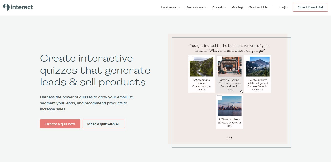
Task: Tick the checkbox on the Iceland camping card
Action: (x=191, y=58)
